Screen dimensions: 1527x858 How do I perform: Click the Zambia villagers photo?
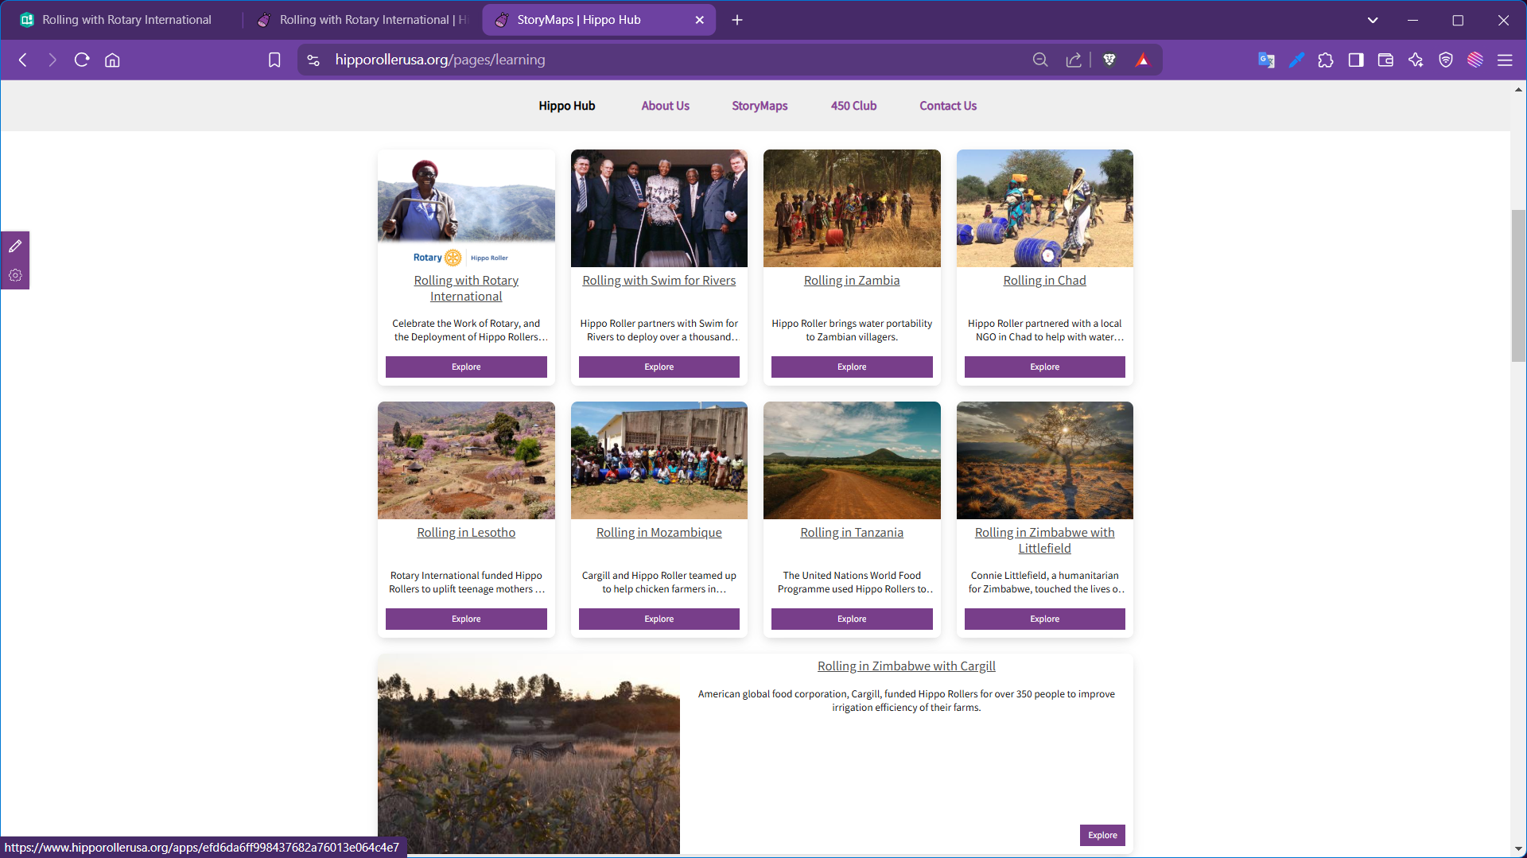click(852, 208)
